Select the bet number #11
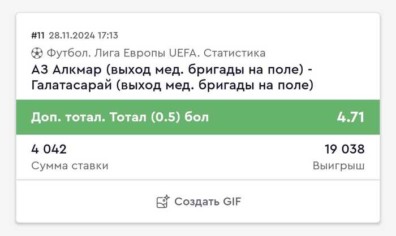This screenshot has height=236, width=396. tap(38, 36)
